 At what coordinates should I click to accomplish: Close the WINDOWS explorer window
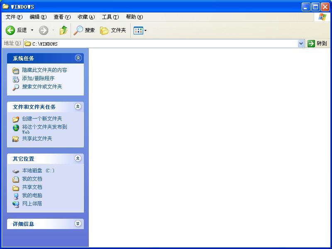click(x=325, y=7)
